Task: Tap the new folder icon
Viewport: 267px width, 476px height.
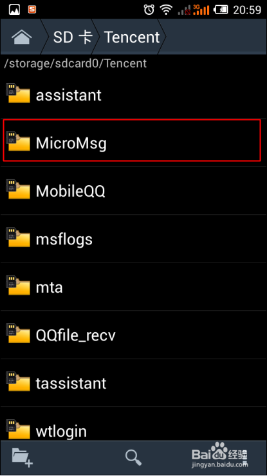Action: click(x=22, y=457)
